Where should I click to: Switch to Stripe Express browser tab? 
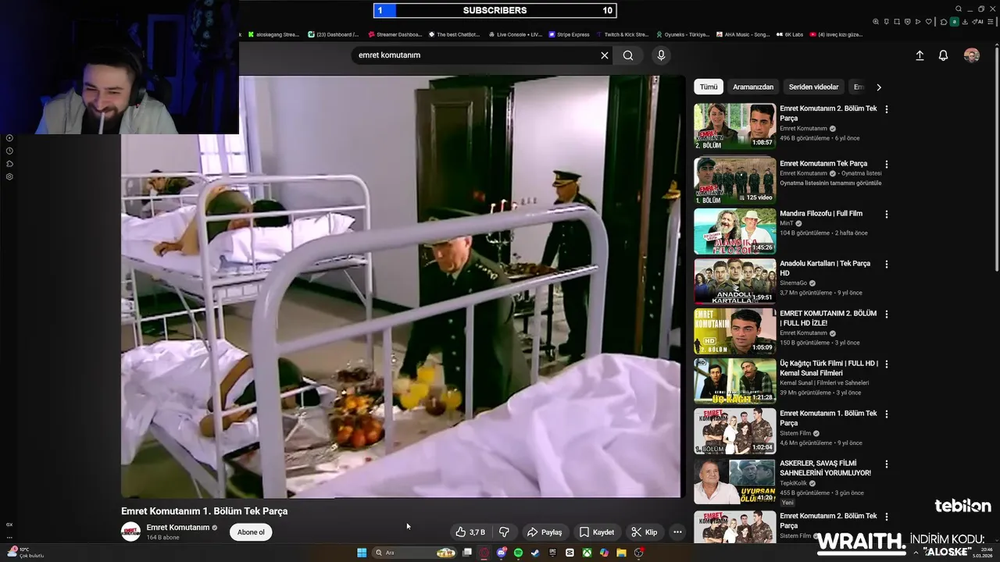pyautogui.click(x=570, y=34)
